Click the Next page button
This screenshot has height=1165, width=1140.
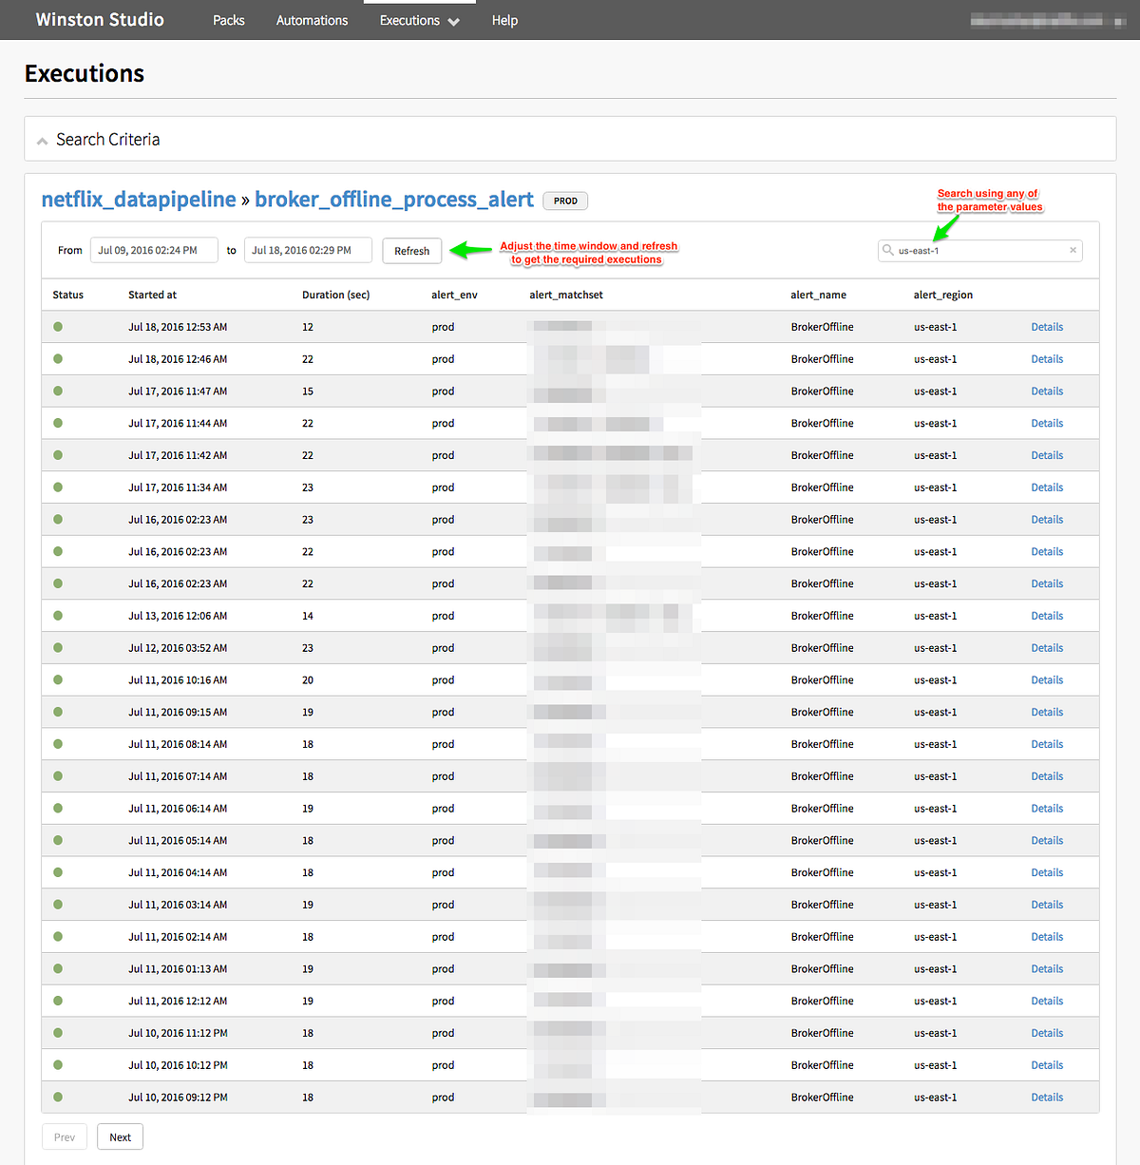pos(120,1137)
